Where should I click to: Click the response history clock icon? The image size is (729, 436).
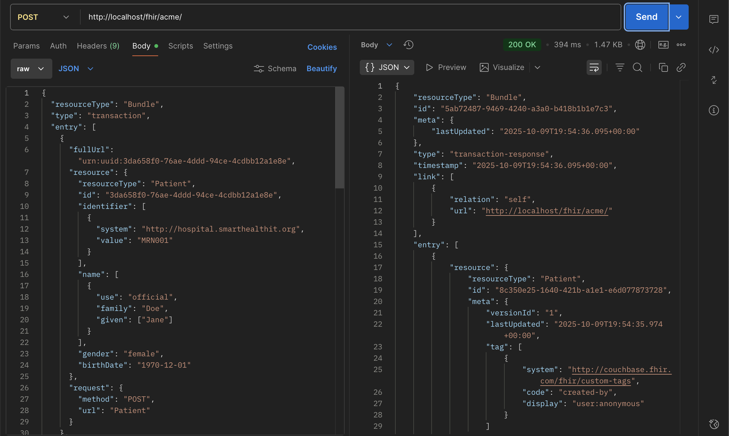[408, 45]
